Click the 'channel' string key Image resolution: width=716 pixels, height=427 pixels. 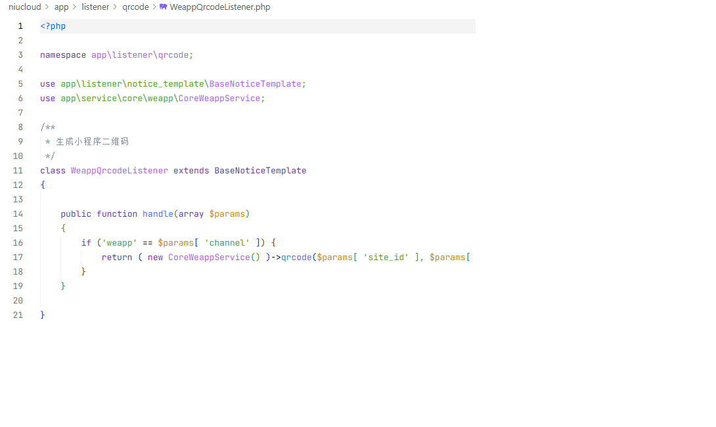[x=227, y=242]
